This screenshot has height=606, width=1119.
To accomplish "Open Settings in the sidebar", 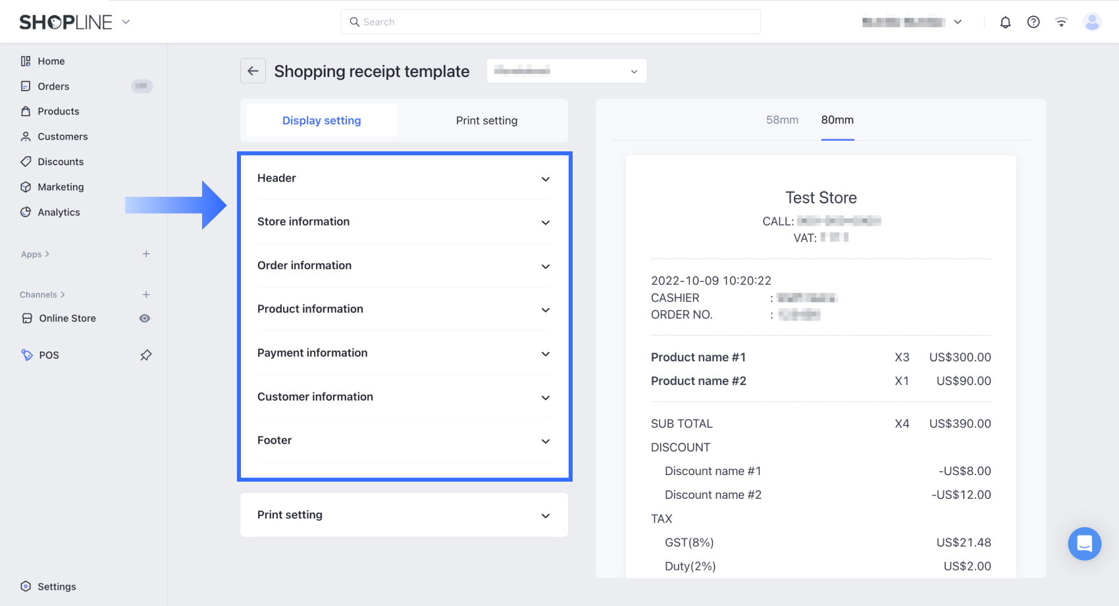I will (x=57, y=586).
